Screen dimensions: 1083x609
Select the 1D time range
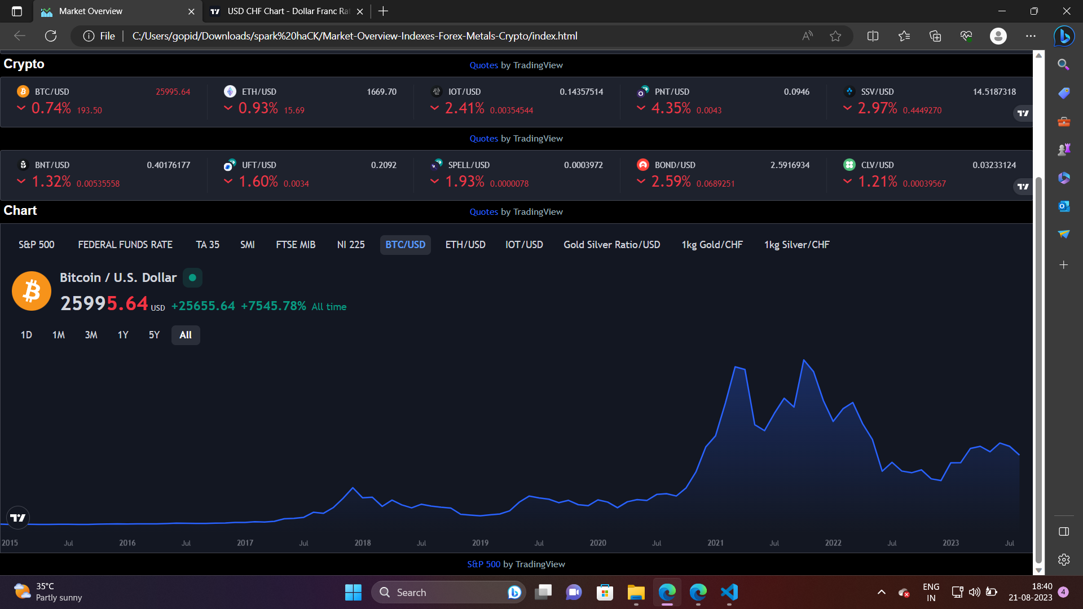tap(27, 335)
